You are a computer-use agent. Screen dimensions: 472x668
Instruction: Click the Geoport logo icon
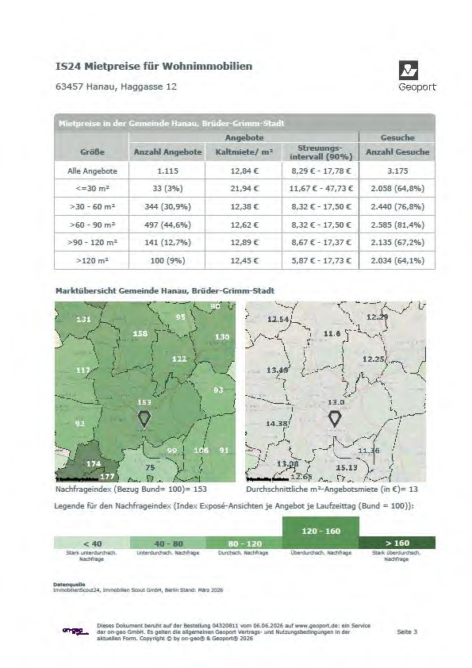408,70
